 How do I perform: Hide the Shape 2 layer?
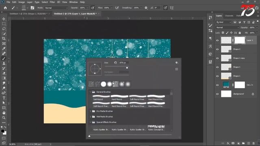217,49
